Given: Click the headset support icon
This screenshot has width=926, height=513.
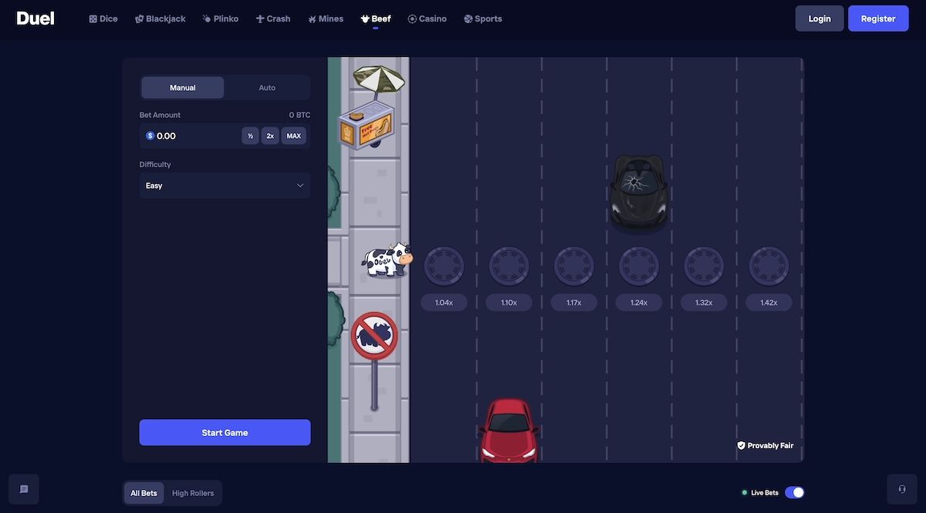Looking at the screenshot, I should (x=901, y=488).
